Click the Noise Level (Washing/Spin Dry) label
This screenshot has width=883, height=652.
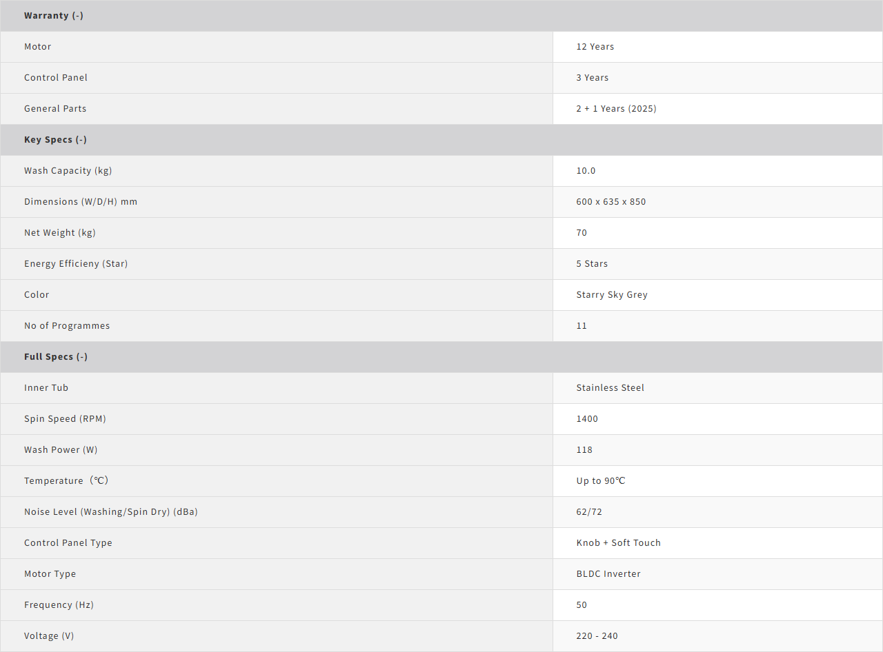point(111,511)
